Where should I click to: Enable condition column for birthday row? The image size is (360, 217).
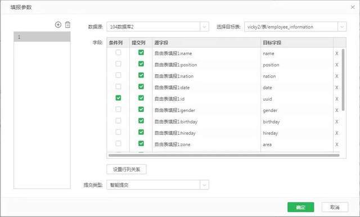[x=118, y=121]
